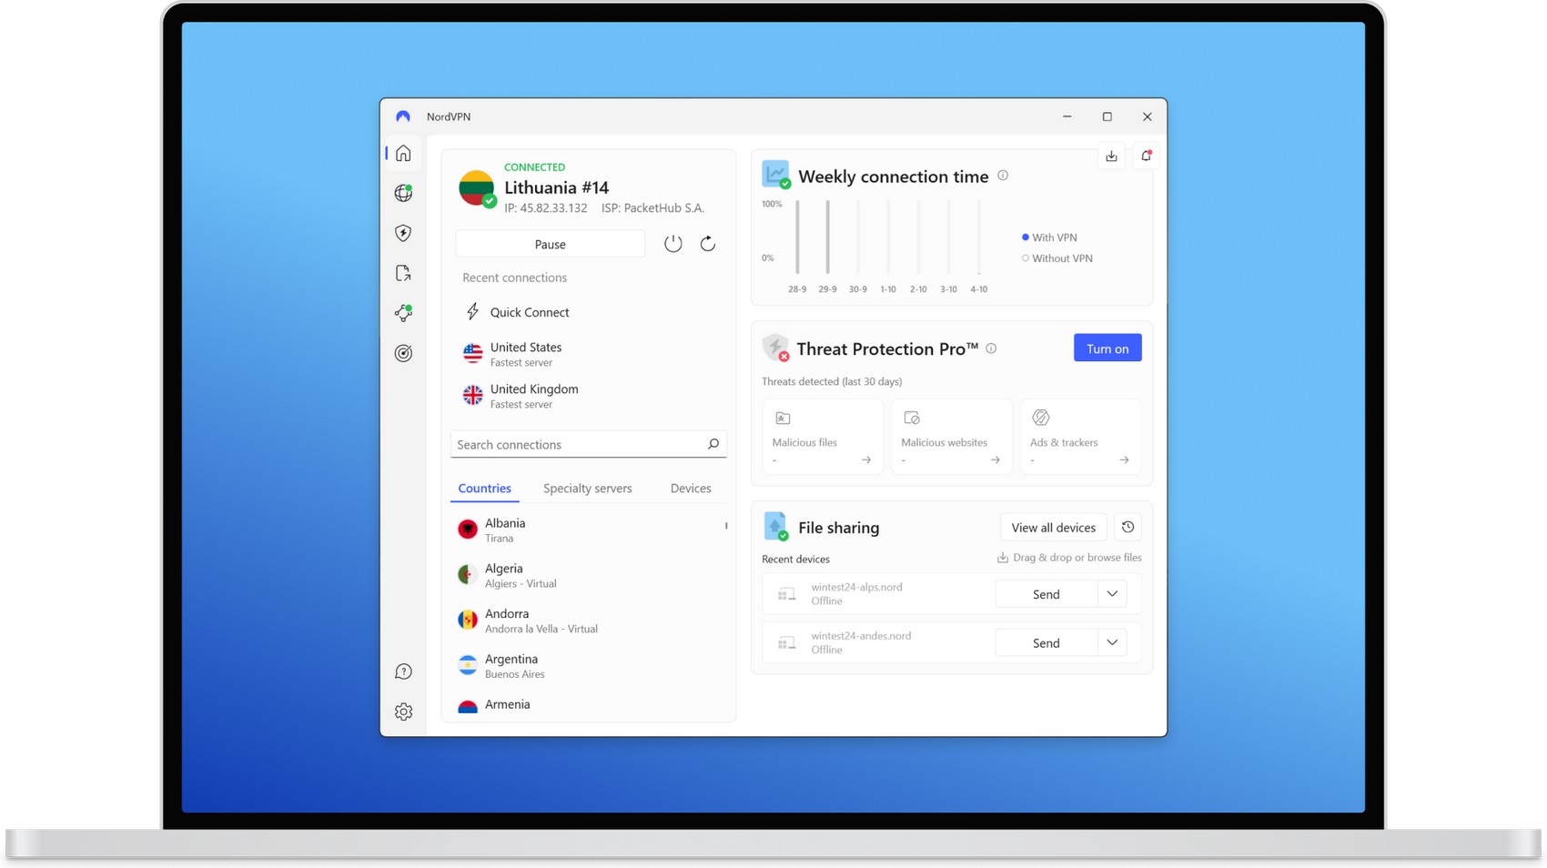The image size is (1547, 868).
Task: Open the Home tab in sidebar
Action: coord(403,153)
